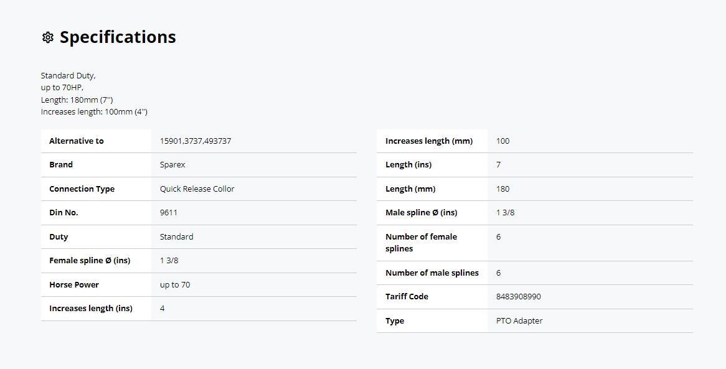
Task: Click the 'Number of male splines' label
Action: pyautogui.click(x=431, y=273)
